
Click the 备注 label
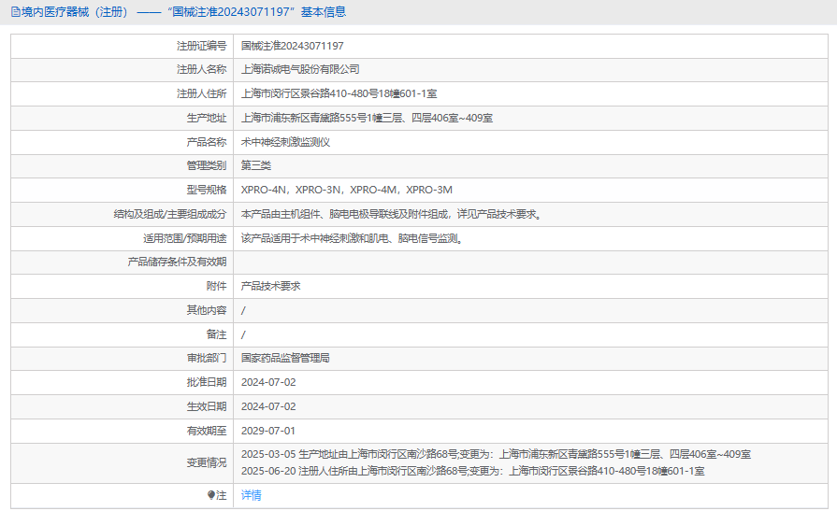tap(217, 334)
